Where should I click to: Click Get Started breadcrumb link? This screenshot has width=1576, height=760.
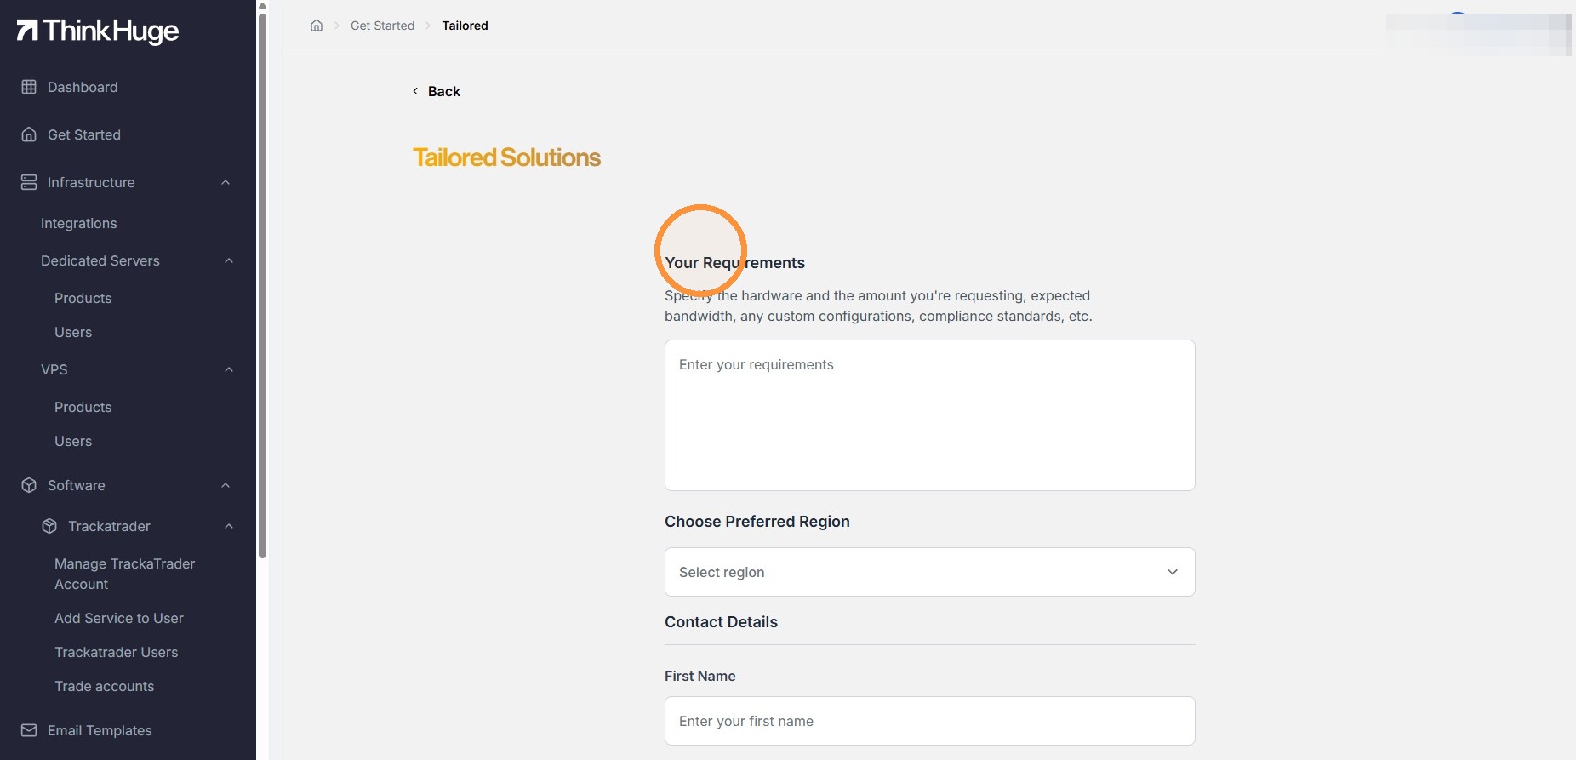(x=382, y=26)
